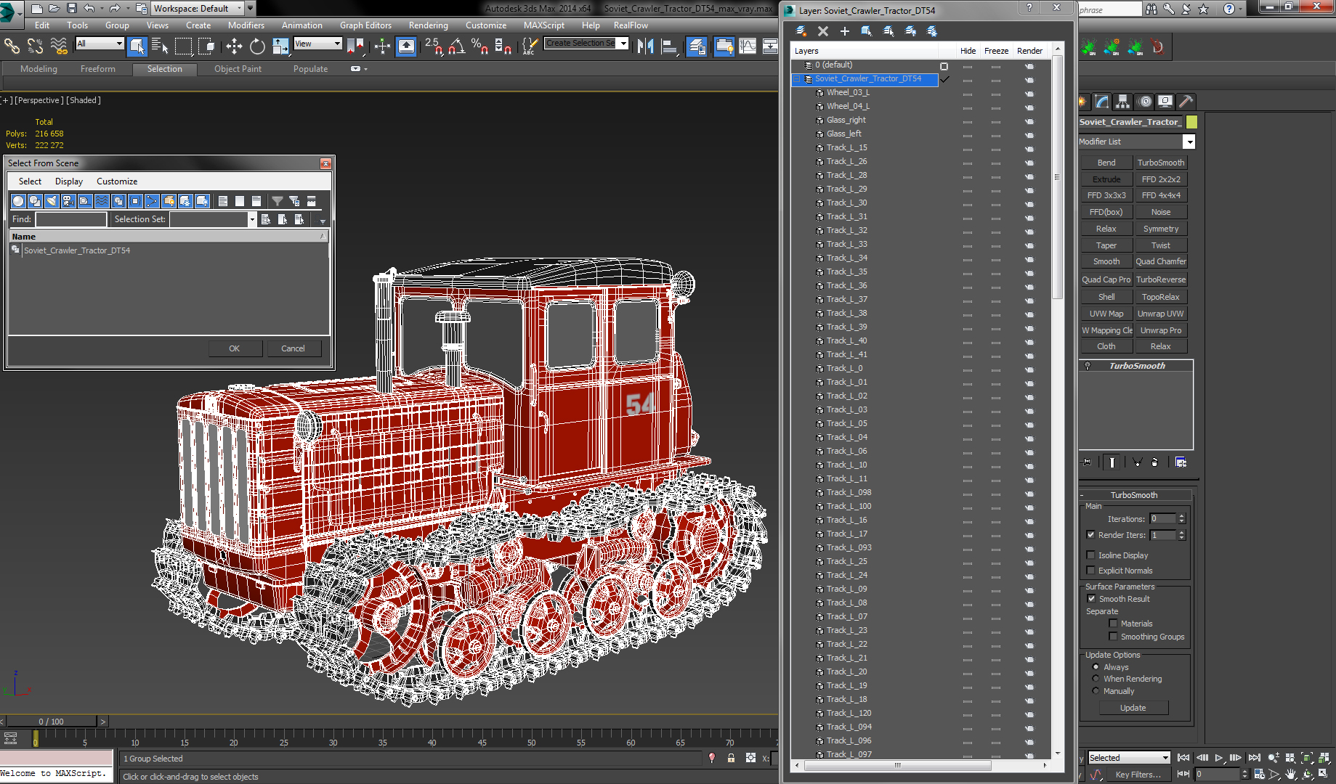Open the Display panel tab icon
The width and height of the screenshot is (1336, 784).
[1165, 102]
